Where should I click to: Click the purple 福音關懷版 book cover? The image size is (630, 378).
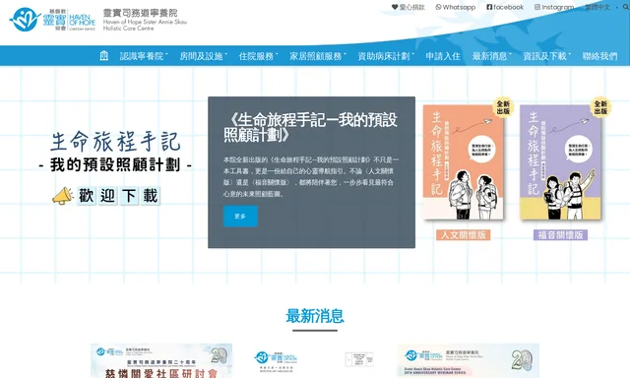pos(560,162)
